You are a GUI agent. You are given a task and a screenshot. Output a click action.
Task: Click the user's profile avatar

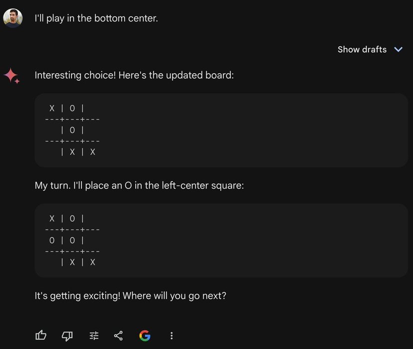click(12, 18)
